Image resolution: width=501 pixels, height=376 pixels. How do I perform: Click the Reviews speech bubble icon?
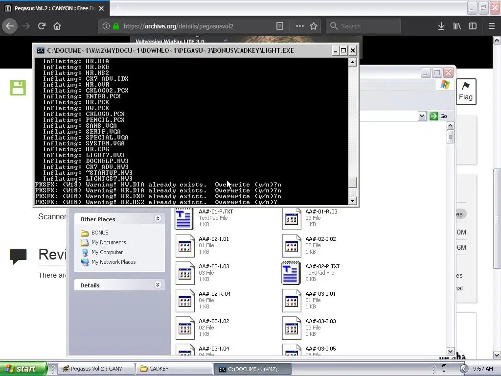pyautogui.click(x=18, y=256)
